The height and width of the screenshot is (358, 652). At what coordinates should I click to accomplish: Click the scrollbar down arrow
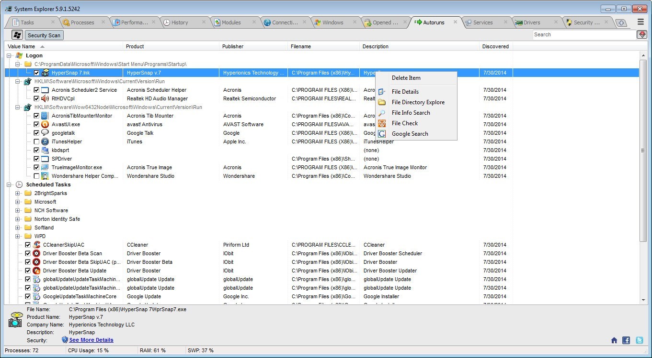coord(643,300)
